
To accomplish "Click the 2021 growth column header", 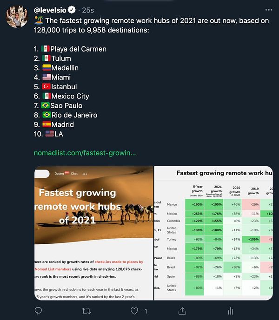I will [216, 191].
